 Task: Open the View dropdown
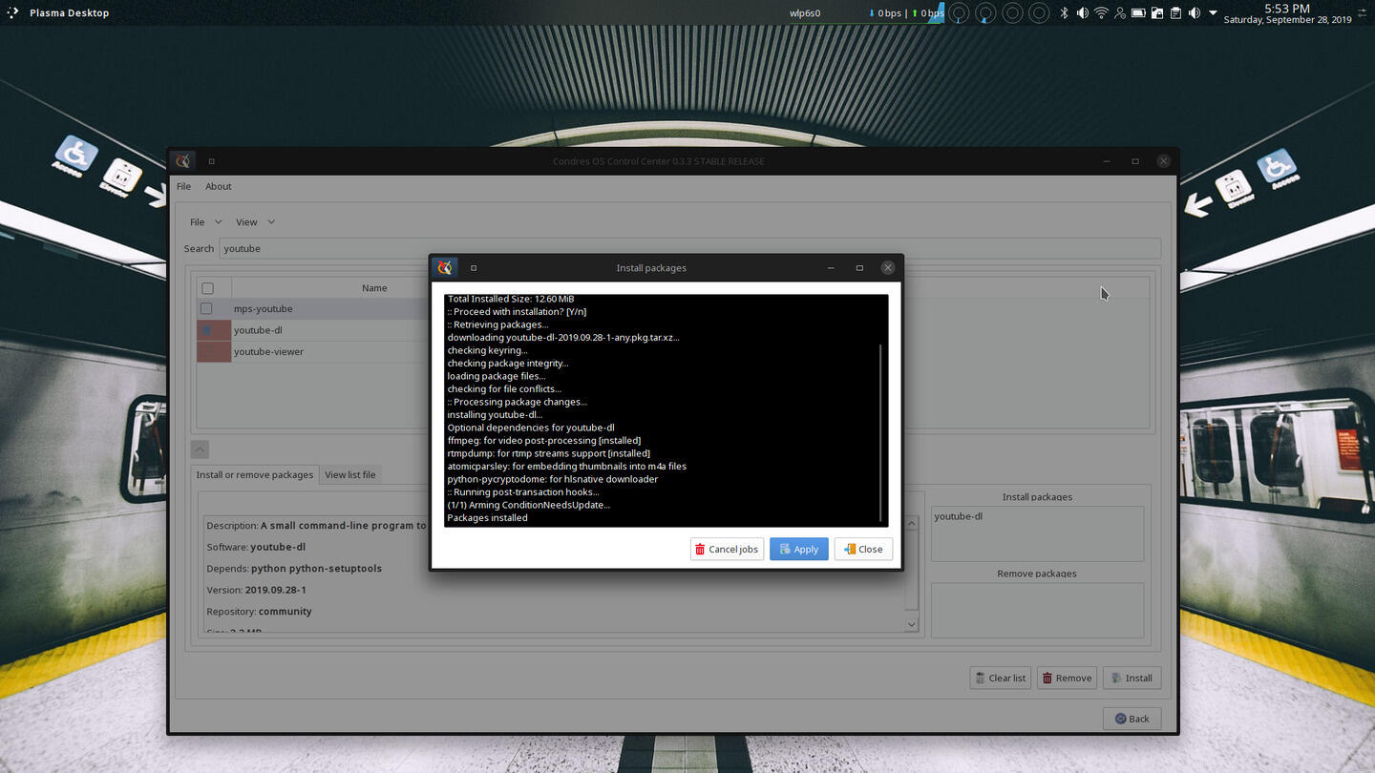tap(255, 222)
